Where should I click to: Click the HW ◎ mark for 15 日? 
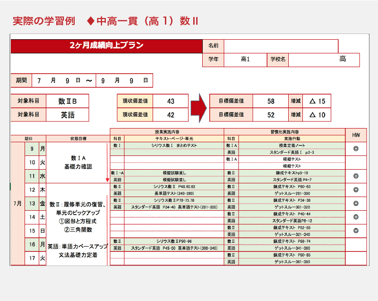356,231
